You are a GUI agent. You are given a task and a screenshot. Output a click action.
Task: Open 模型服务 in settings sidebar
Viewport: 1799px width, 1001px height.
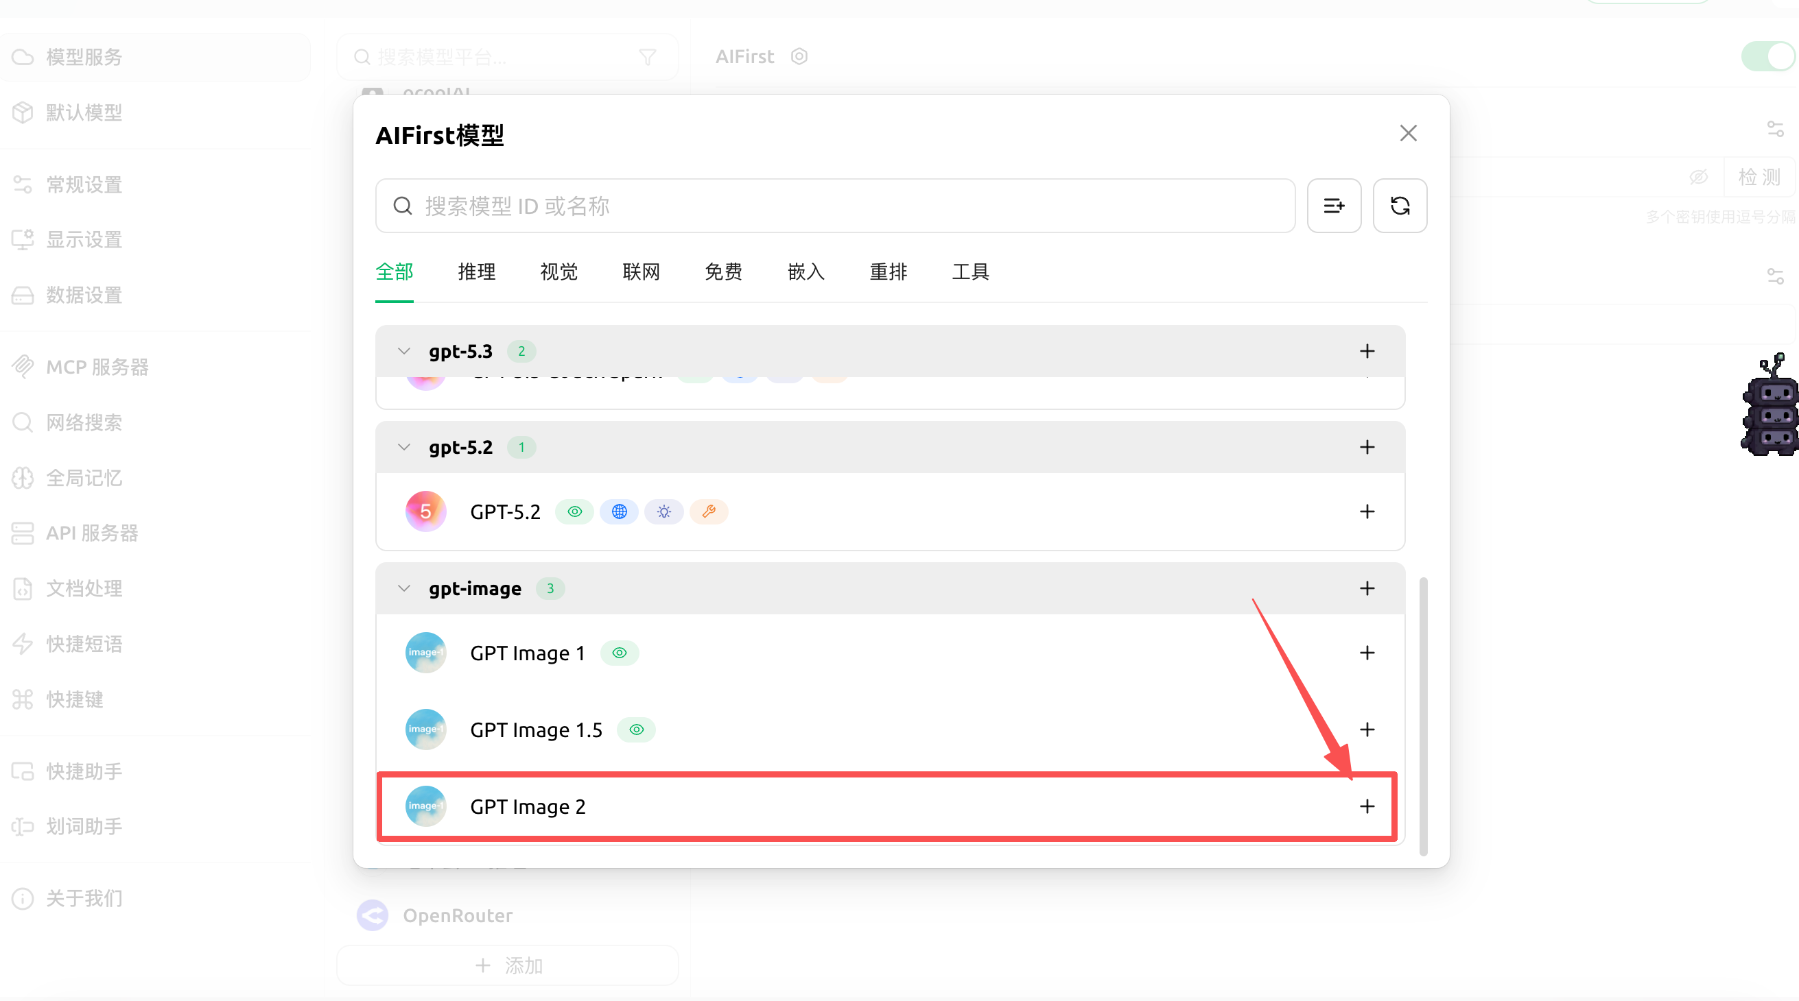(155, 56)
